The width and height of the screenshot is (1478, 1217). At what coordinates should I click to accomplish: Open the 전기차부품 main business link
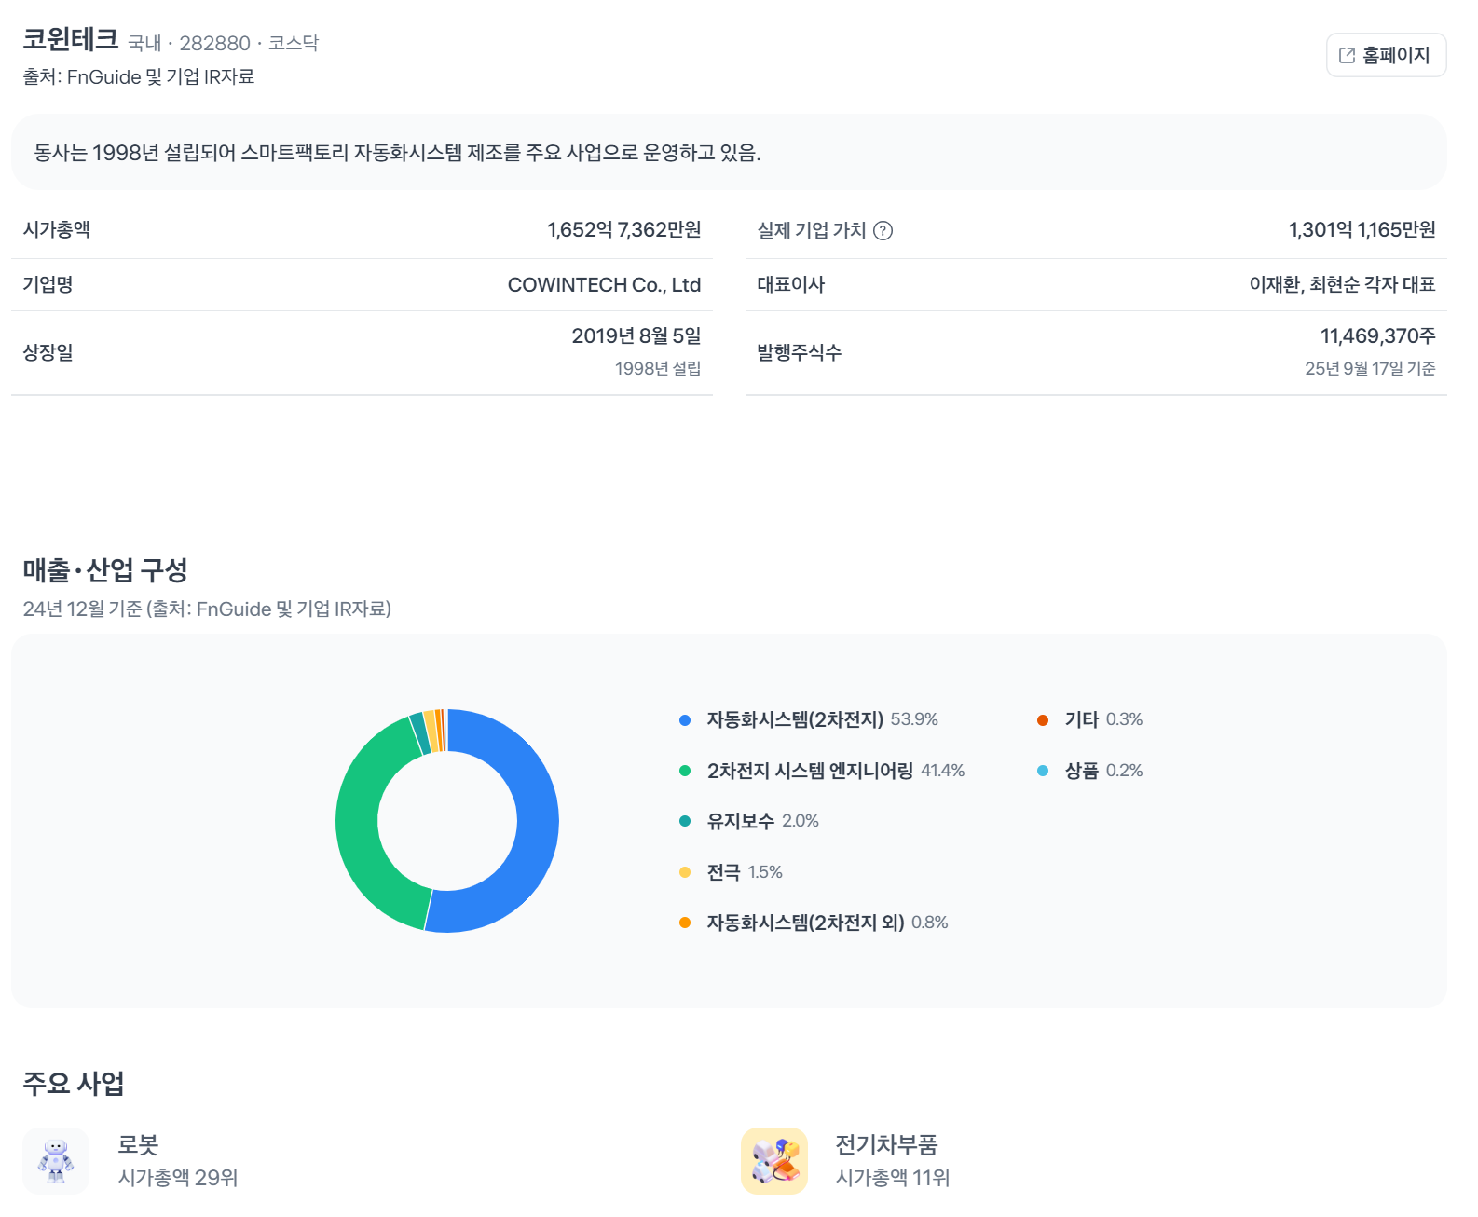click(x=886, y=1144)
